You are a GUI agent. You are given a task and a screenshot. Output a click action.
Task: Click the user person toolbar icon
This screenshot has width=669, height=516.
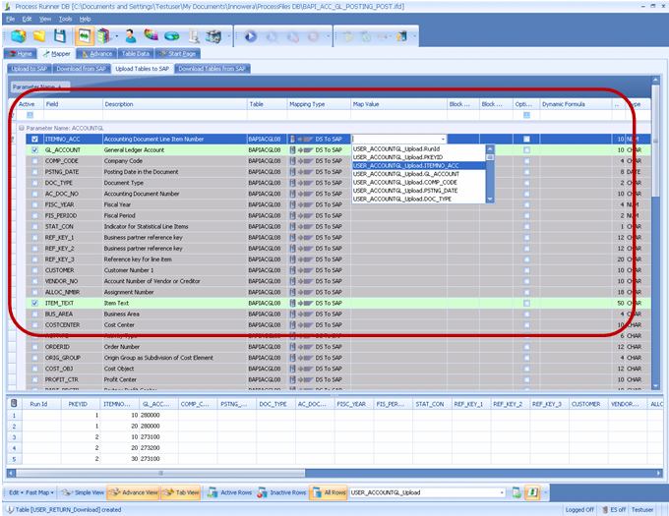131,36
